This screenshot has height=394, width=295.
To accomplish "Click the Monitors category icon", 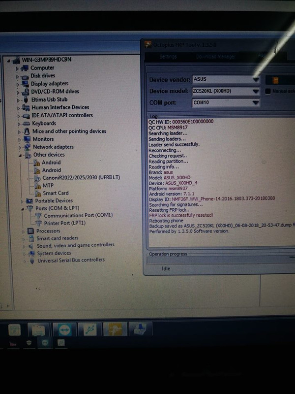I will coord(27,139).
